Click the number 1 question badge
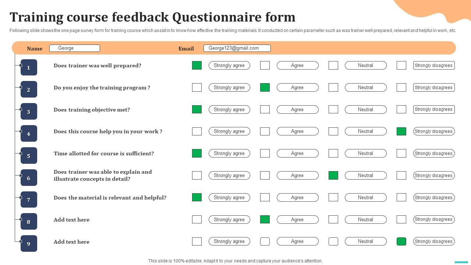The height and width of the screenshot is (265, 471). 29,67
